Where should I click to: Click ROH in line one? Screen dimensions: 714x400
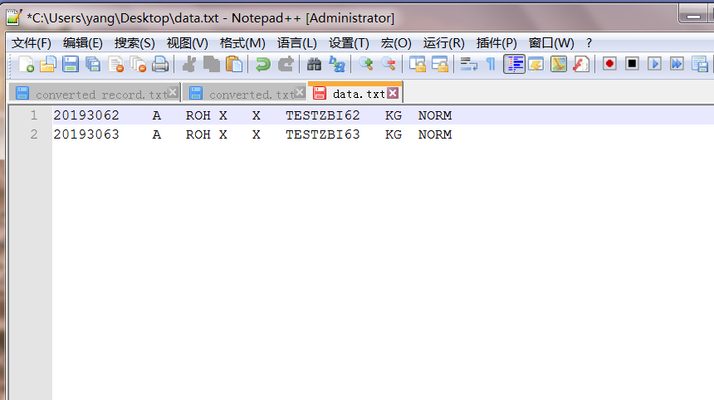pos(198,115)
